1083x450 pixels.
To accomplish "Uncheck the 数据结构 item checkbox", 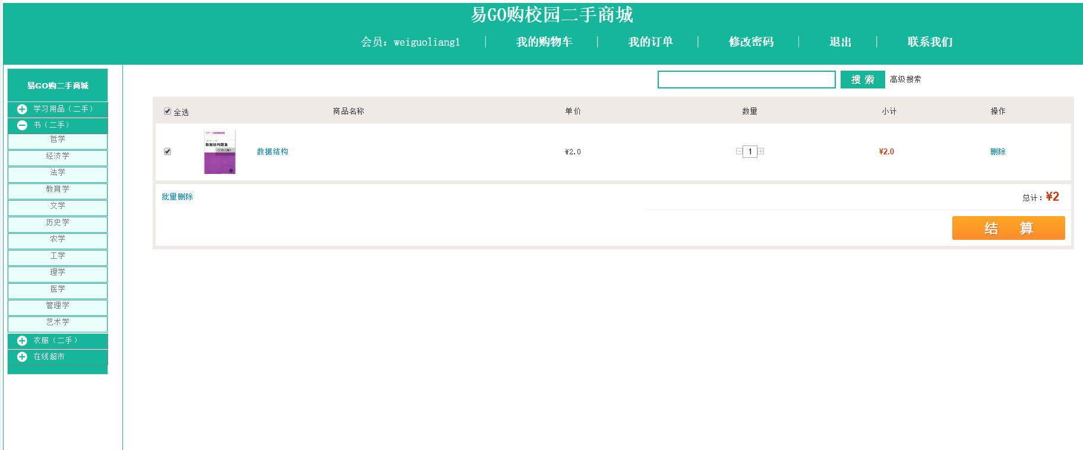I will click(x=168, y=151).
